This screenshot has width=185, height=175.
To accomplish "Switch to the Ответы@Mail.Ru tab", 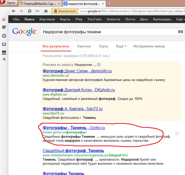I will click(x=40, y=4).
